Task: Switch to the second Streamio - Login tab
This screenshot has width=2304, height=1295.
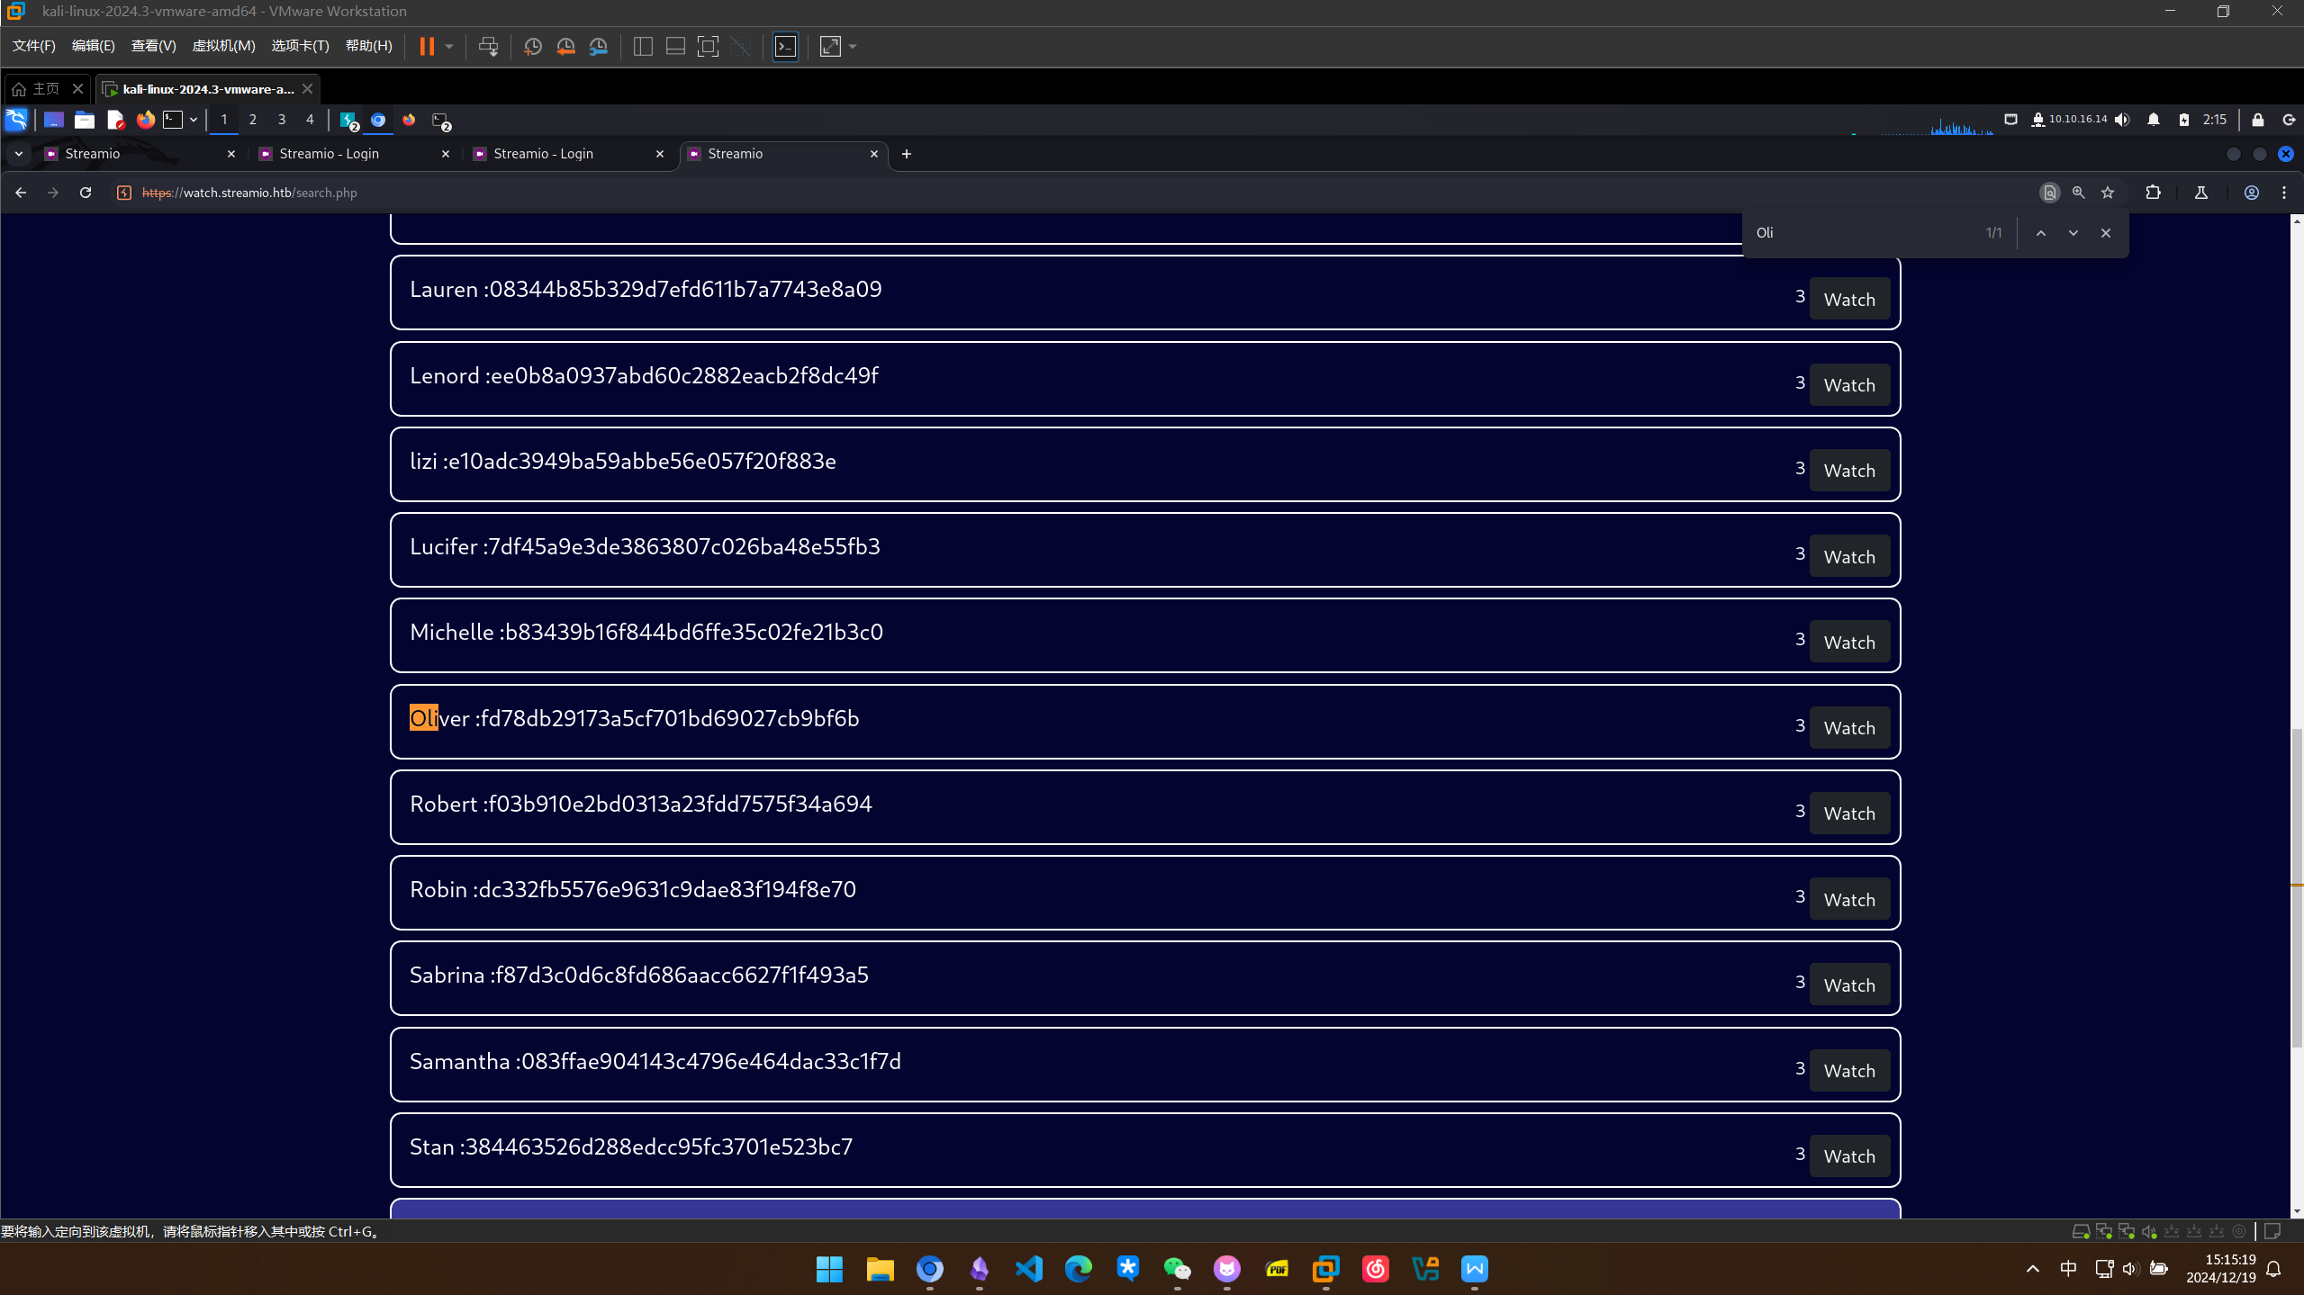Action: [544, 154]
